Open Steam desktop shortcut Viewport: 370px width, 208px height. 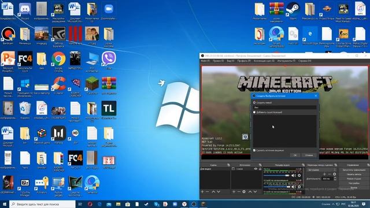click(x=293, y=11)
